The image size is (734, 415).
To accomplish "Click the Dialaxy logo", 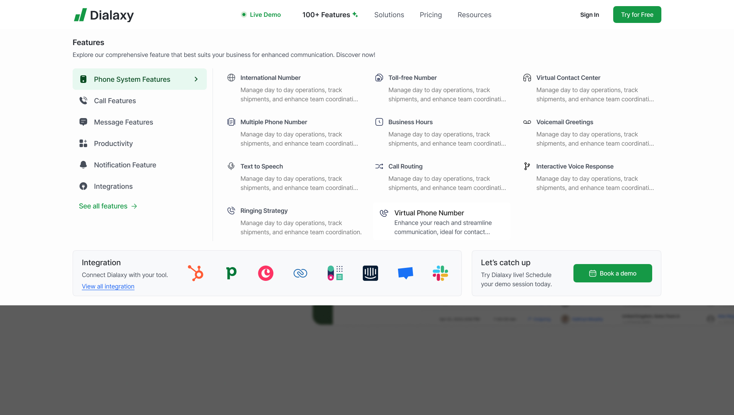I will tap(104, 15).
